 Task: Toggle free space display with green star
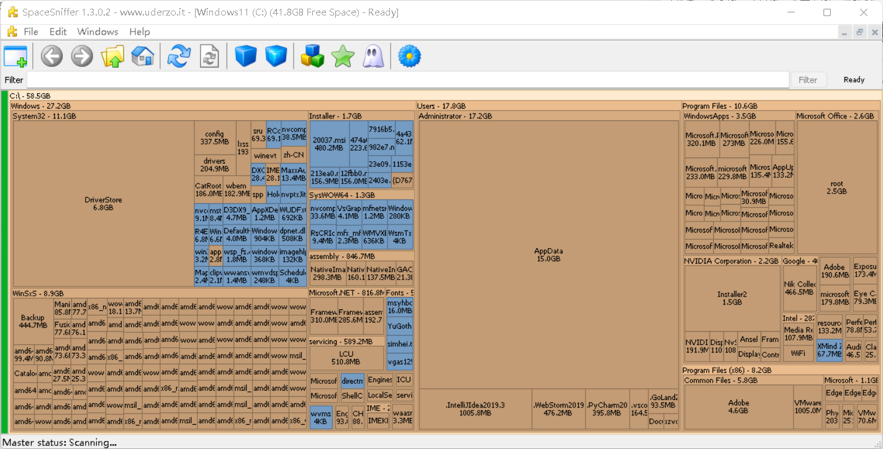click(x=342, y=56)
